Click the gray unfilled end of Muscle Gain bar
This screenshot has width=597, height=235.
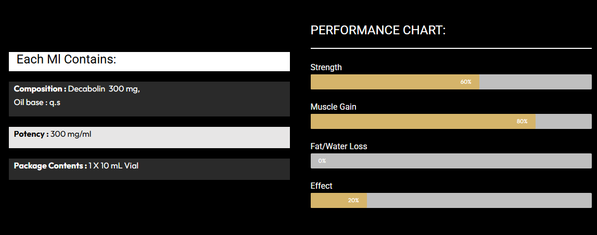(563, 122)
